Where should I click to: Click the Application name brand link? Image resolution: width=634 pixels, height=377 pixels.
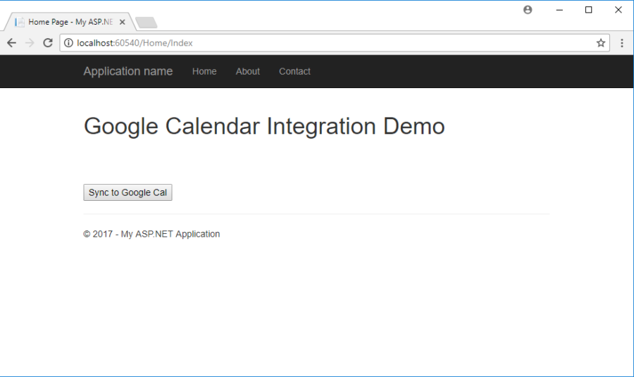(128, 71)
